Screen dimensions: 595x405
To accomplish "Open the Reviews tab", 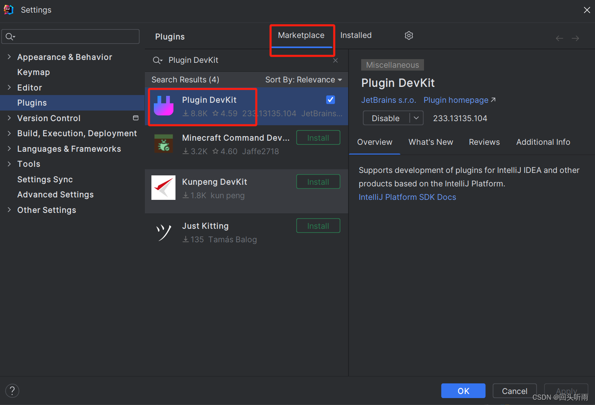I will (x=484, y=142).
